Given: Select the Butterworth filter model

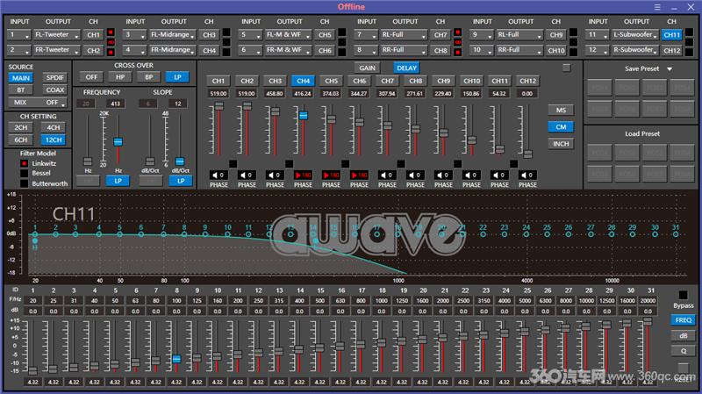Looking at the screenshot, I should [x=25, y=183].
